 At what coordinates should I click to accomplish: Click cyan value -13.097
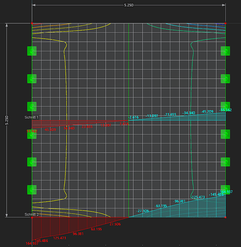click(x=152, y=116)
